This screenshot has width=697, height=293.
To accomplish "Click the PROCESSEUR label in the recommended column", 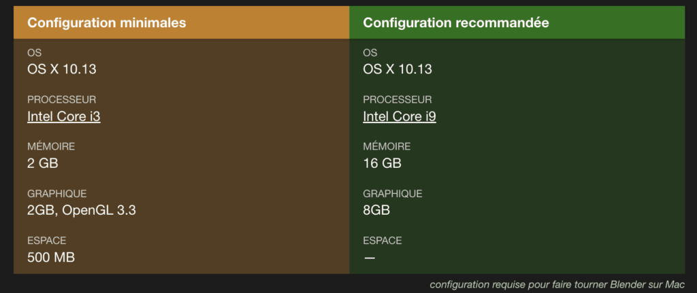I will coord(397,99).
